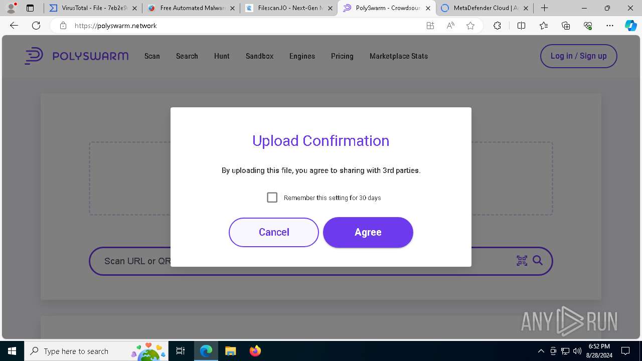
Task: Click the address bar URL
Action: pyautogui.click(x=116, y=26)
